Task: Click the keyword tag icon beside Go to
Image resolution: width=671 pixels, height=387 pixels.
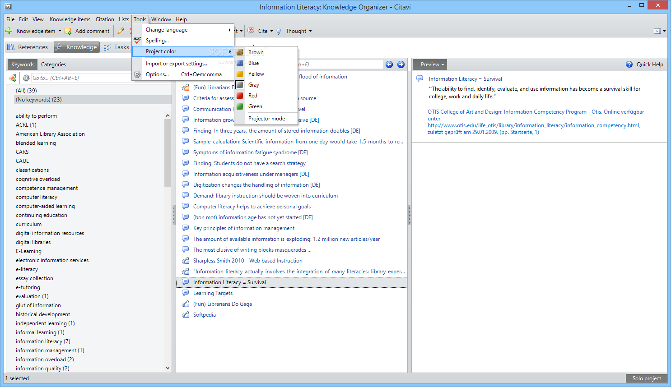Action: [13, 78]
